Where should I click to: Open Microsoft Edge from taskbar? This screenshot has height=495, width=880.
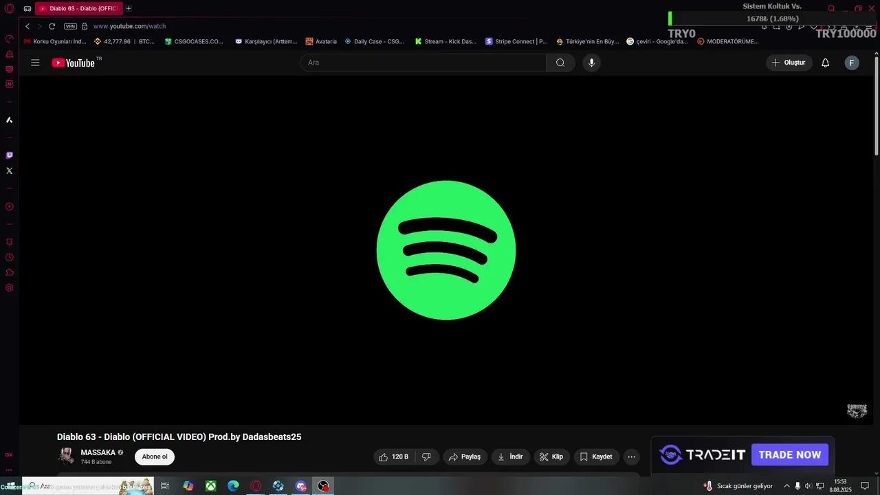(233, 486)
